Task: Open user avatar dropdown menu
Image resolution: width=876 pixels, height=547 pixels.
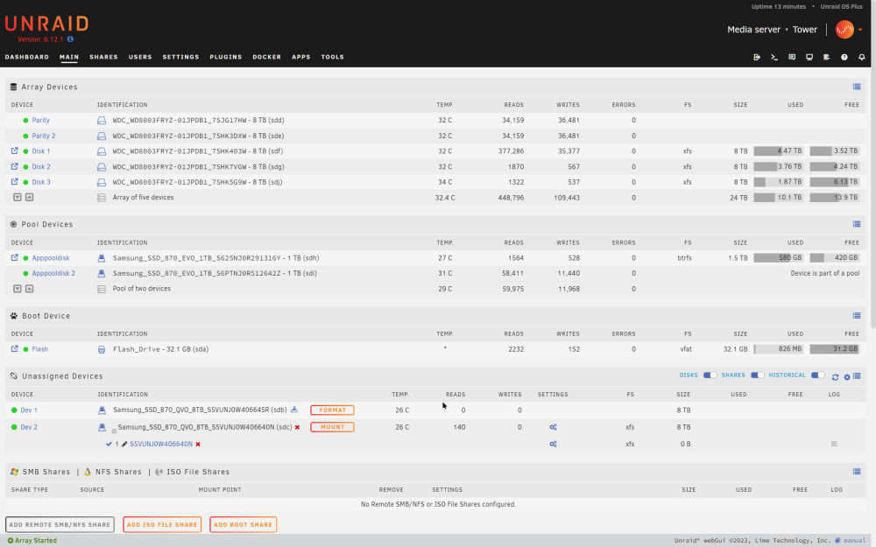Action: tap(849, 29)
